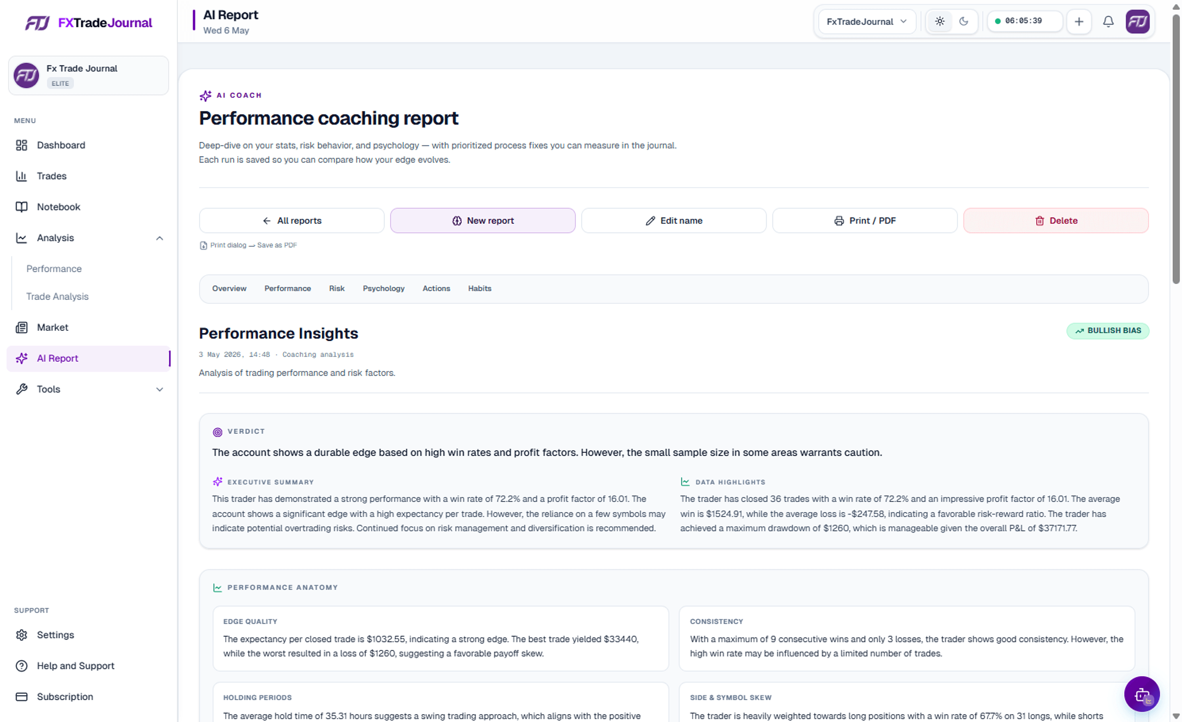Screen dimensions: 1182x722
Task: Click the FXTradeJournal logo in sidebar
Action: 89,23
